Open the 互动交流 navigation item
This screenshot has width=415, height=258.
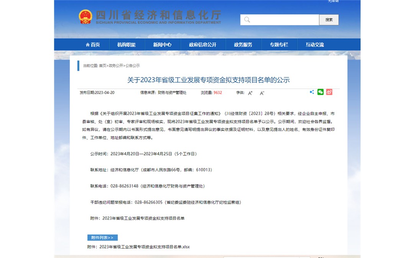tap(315, 45)
